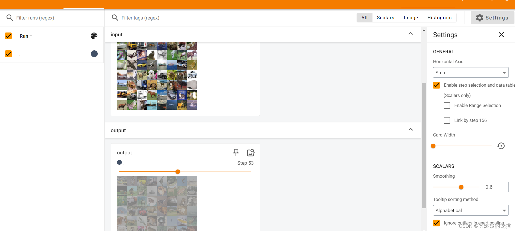Image resolution: width=515 pixels, height=231 pixels.
Task: Click the Run sort ascending arrow
Action: click(x=31, y=36)
